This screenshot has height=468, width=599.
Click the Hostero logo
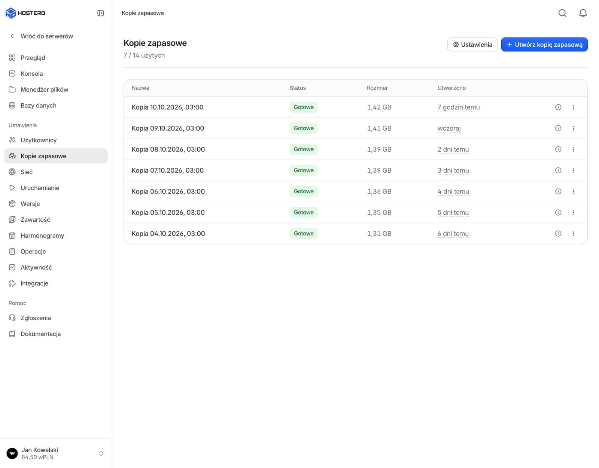pos(25,13)
